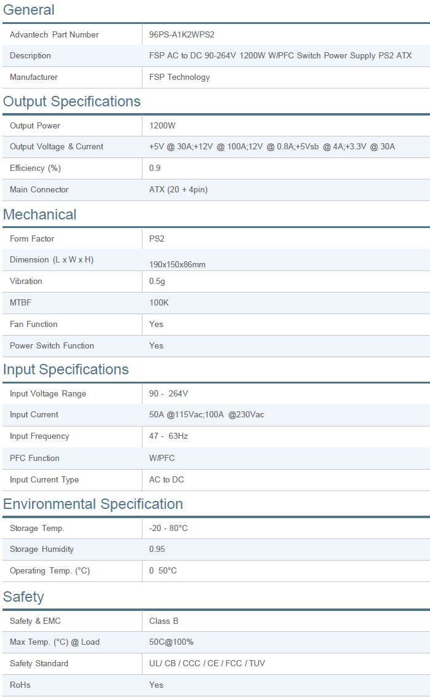Image resolution: width=430 pixels, height=697 pixels.
Task: Select the 190x150x86mm dimension value
Action: 177,264
